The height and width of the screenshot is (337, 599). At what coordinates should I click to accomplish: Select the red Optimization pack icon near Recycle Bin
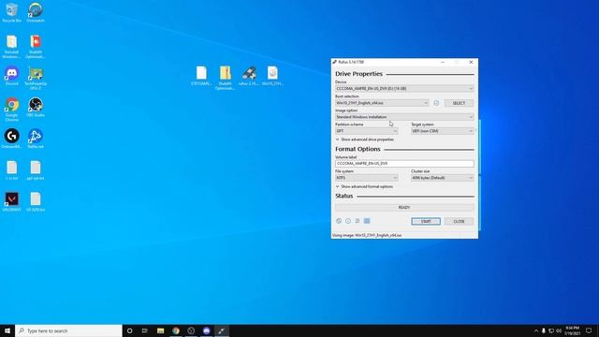coord(36,46)
